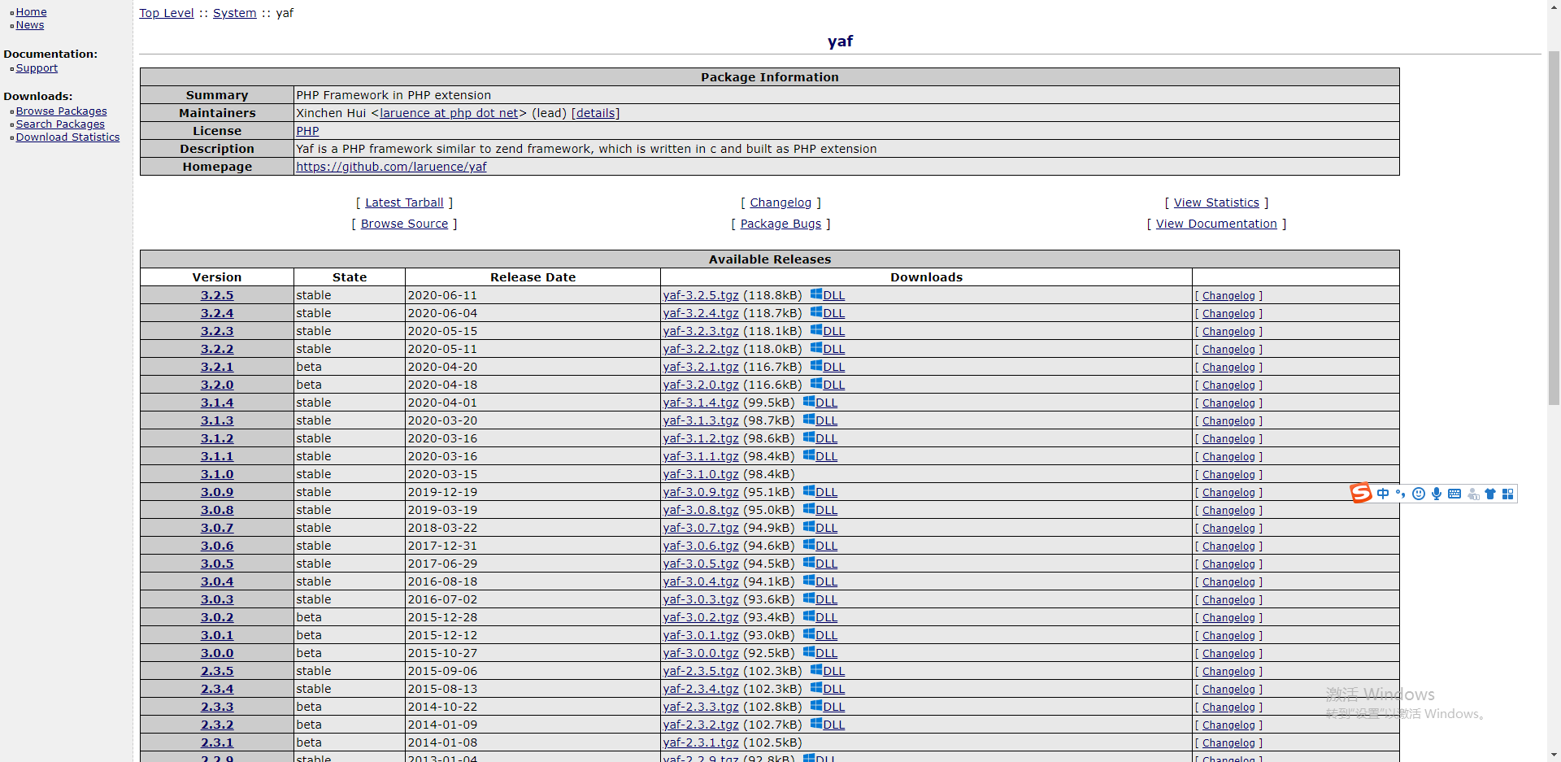The image size is (1561, 762).
Task: Open Changelog for release dated 2019-12-19
Action: 1228,493
